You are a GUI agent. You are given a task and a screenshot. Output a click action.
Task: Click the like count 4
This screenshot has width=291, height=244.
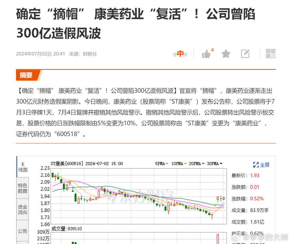click(212, 50)
